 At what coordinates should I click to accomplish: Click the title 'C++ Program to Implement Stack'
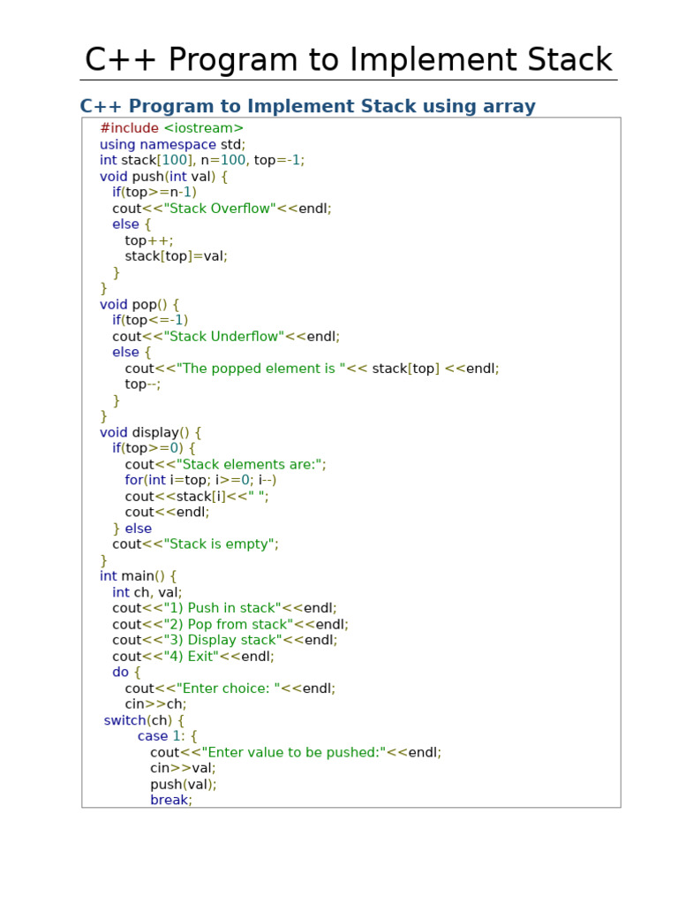[x=348, y=59]
